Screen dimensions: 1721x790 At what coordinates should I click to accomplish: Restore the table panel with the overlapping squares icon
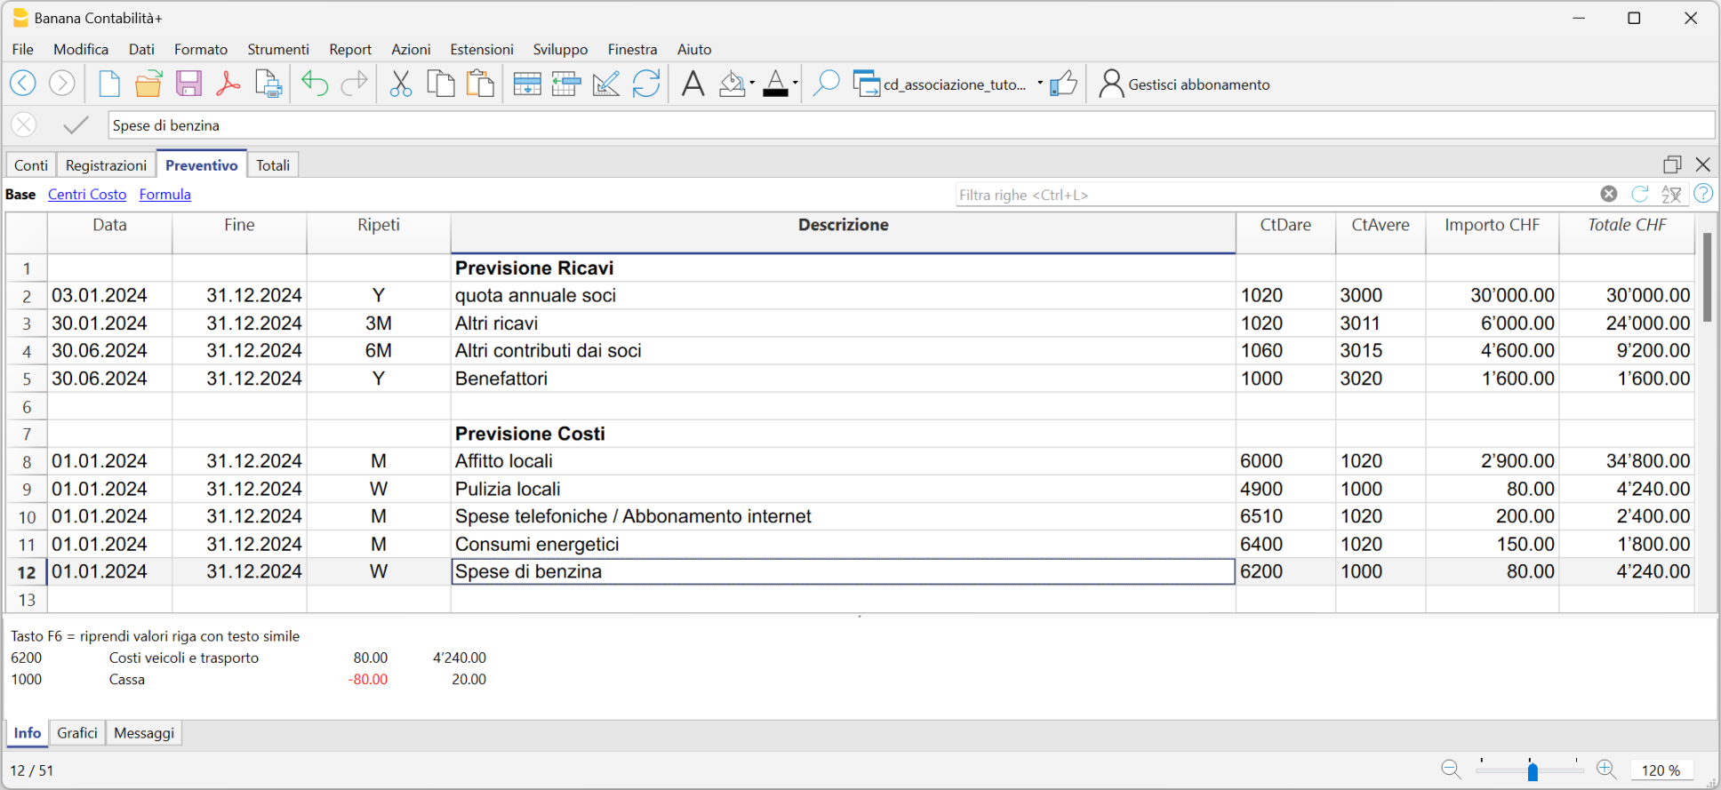(x=1672, y=164)
